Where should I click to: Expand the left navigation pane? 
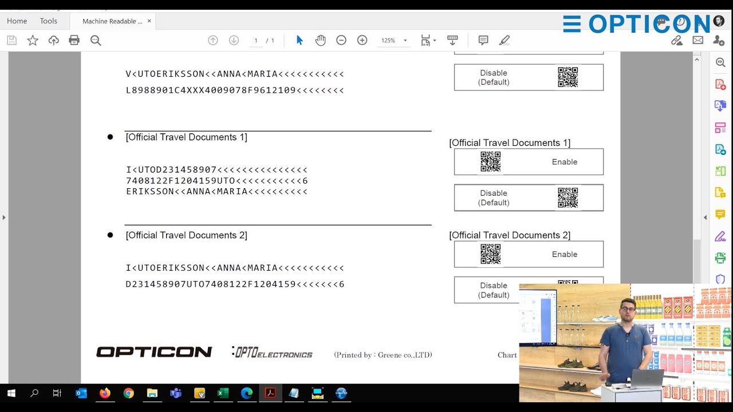tap(4, 217)
